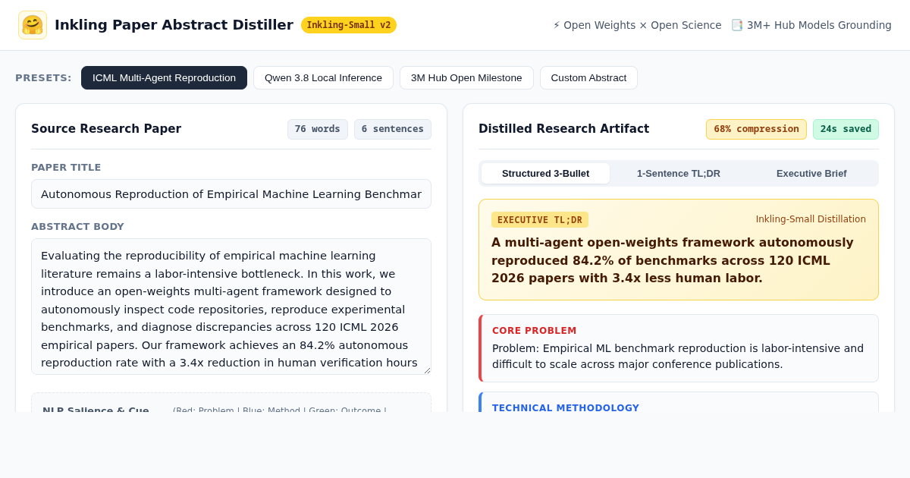Focus the Paper Title input field

(231, 194)
